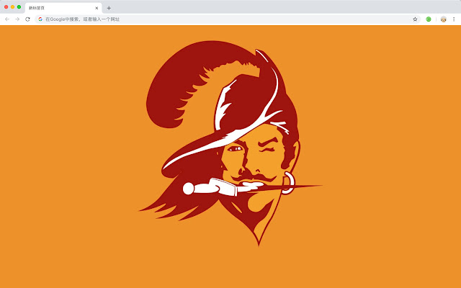Open the Chrome three-dot menu
This screenshot has width=461, height=288.
454,19
